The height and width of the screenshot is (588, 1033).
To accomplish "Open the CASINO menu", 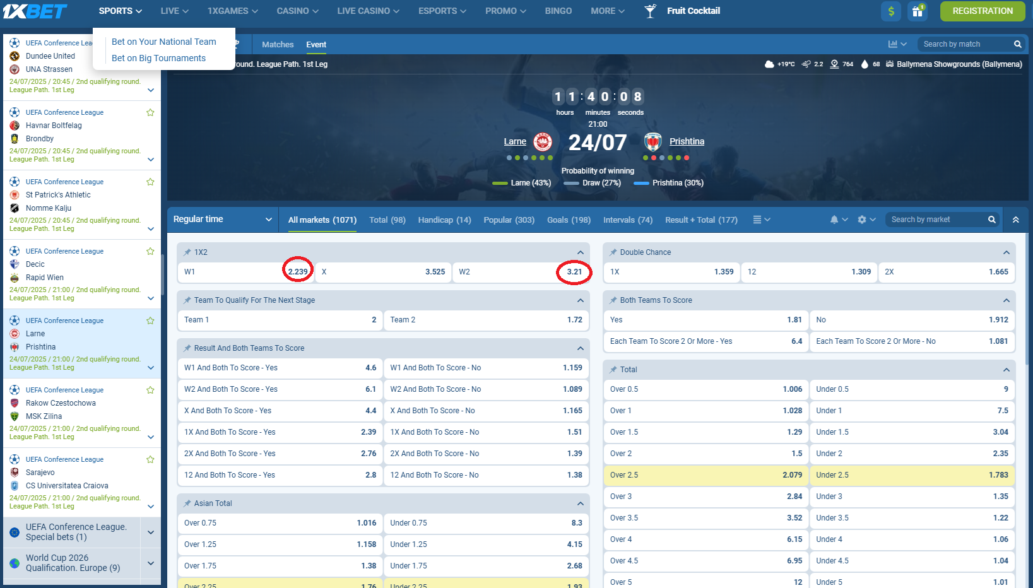I will point(297,11).
